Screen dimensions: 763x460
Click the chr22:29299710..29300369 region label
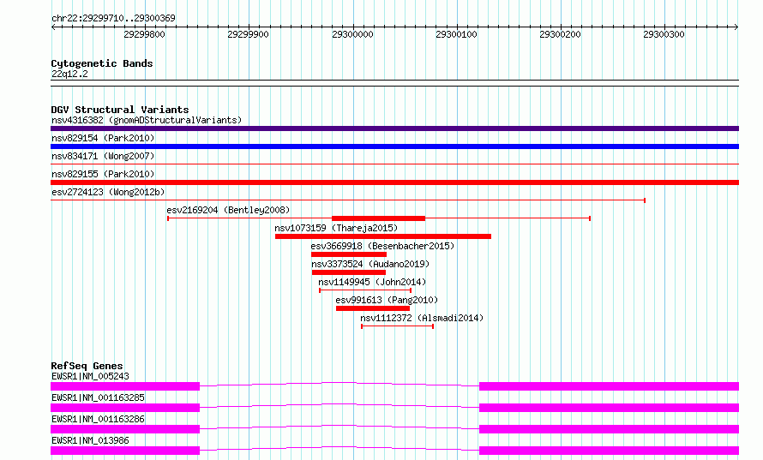coord(113,18)
